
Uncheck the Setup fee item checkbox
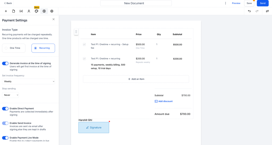(84, 44)
